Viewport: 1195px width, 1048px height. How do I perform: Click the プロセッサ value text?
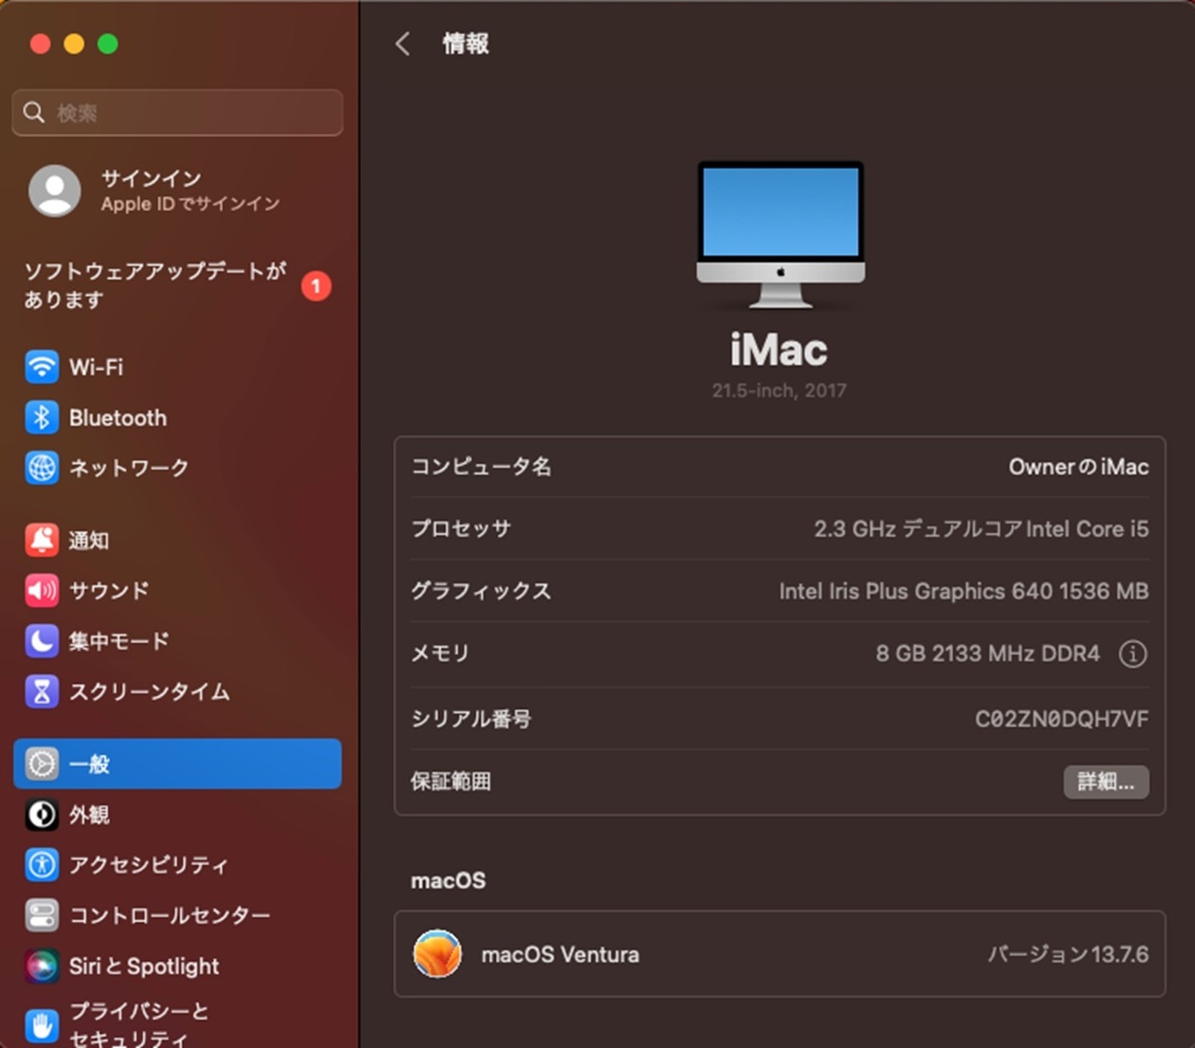pyautogui.click(x=981, y=529)
